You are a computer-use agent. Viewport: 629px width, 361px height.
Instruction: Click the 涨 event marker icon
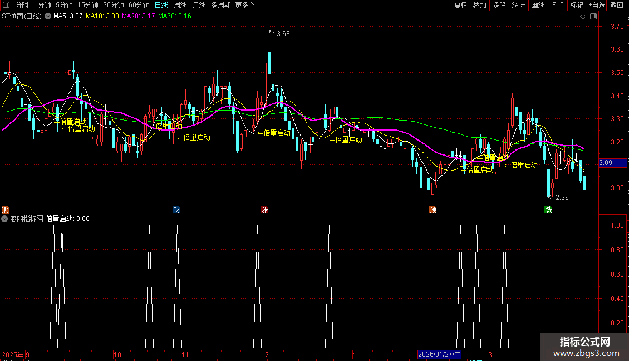(x=265, y=210)
